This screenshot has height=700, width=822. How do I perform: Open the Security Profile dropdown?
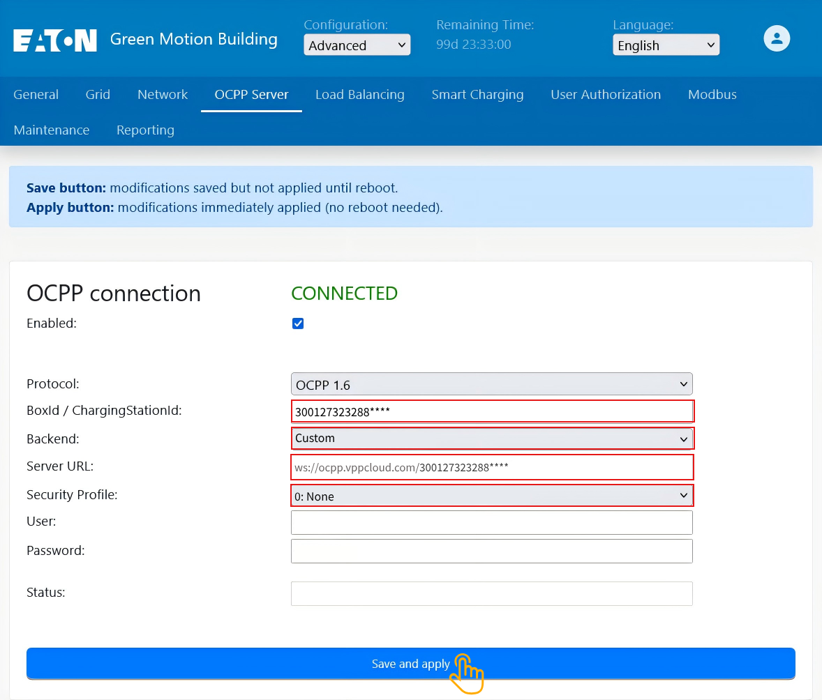coord(491,495)
